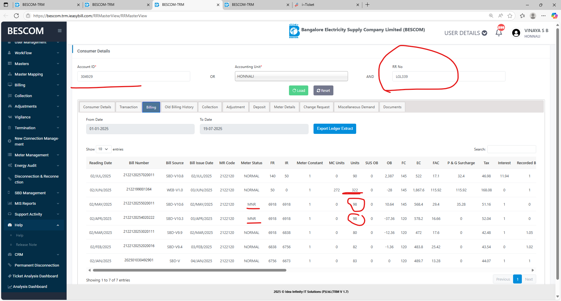The height and width of the screenshot is (301, 561).
Task: Click the Termination trash icon
Action: [10, 128]
